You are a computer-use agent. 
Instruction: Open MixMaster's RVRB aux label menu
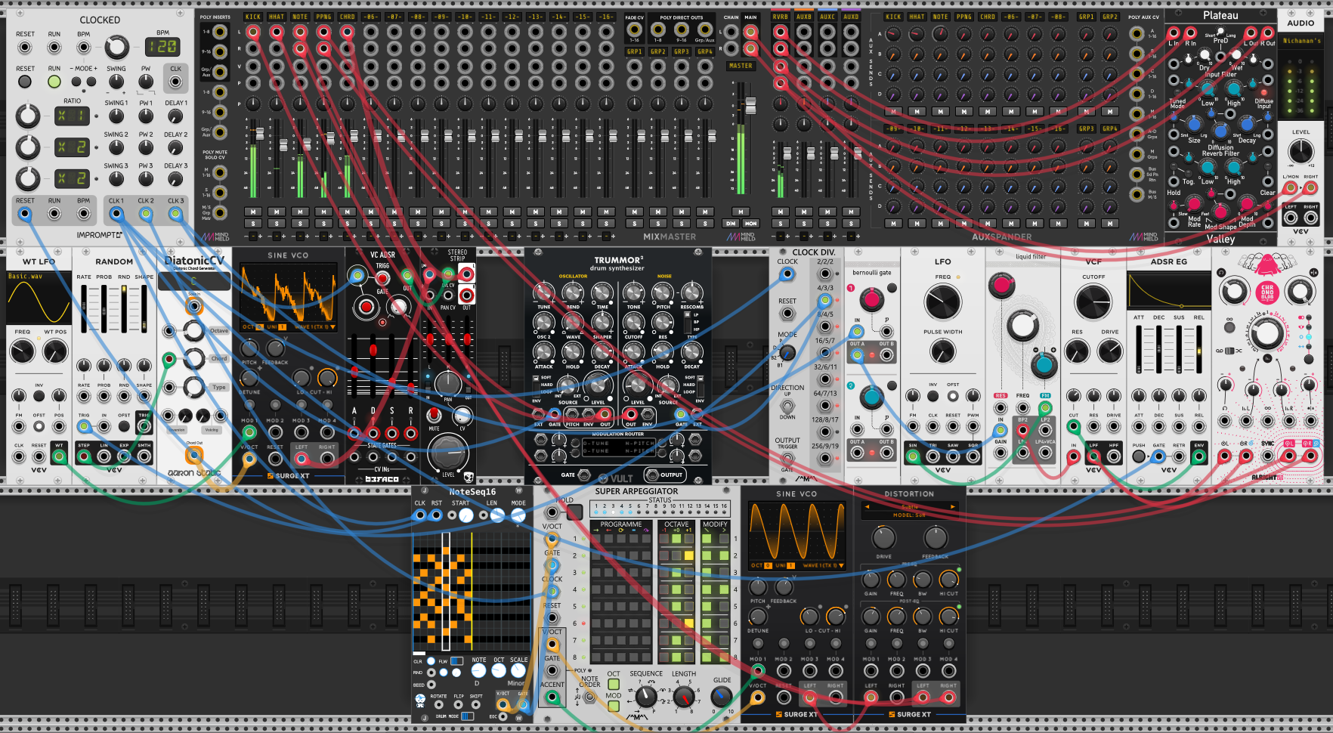781,17
